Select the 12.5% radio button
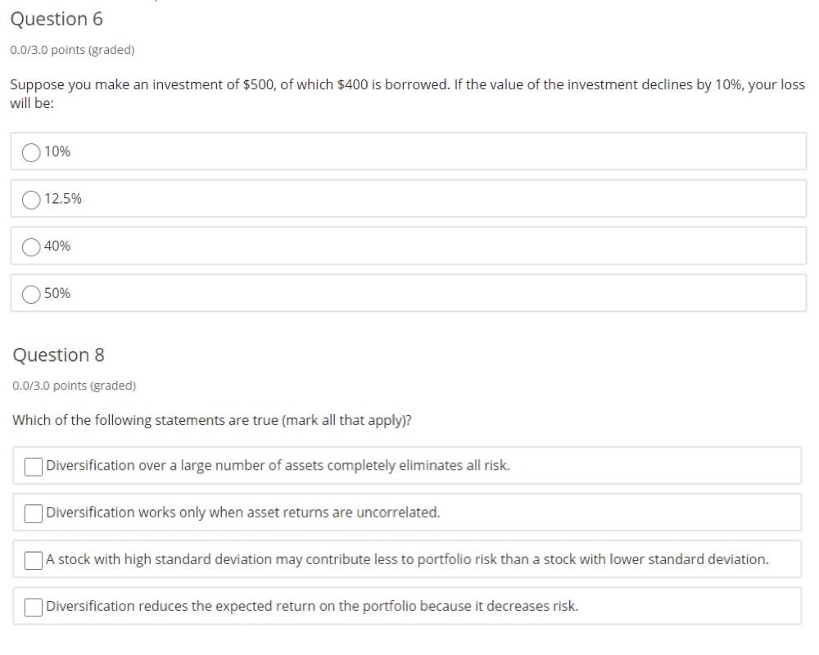The height and width of the screenshot is (655, 819). [32, 199]
